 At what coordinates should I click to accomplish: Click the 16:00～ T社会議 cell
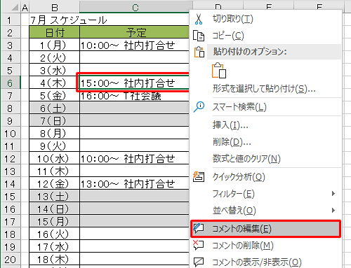pyautogui.click(x=135, y=96)
